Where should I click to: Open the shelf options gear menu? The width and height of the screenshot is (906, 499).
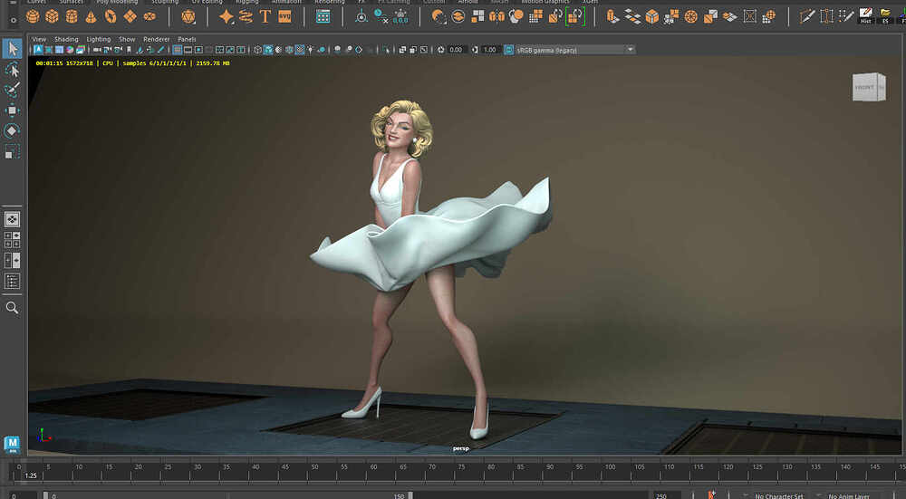(13, 20)
